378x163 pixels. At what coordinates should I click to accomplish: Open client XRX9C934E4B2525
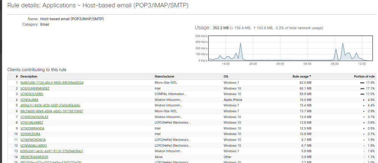pos(34,157)
